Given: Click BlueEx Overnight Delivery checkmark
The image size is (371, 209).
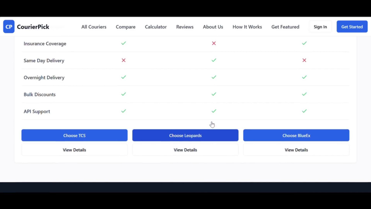Looking at the screenshot, I should coord(304,77).
